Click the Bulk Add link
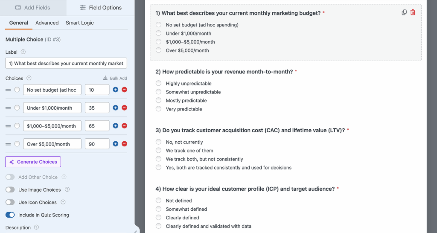 tap(115, 79)
